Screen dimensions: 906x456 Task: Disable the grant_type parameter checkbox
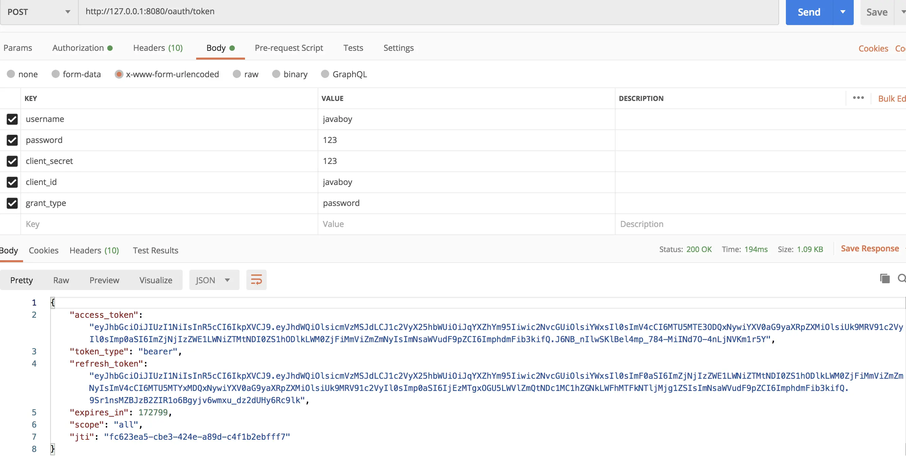click(12, 203)
